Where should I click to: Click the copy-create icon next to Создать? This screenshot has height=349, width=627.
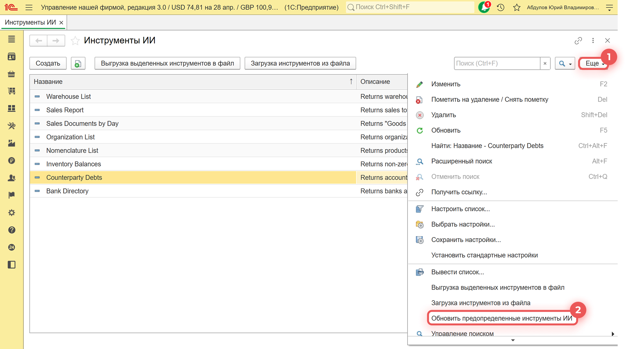(78, 63)
